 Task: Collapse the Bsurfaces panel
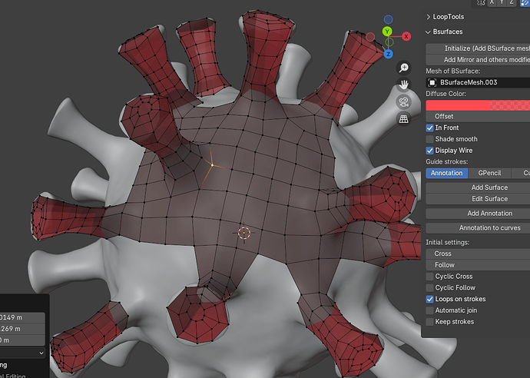(x=444, y=31)
